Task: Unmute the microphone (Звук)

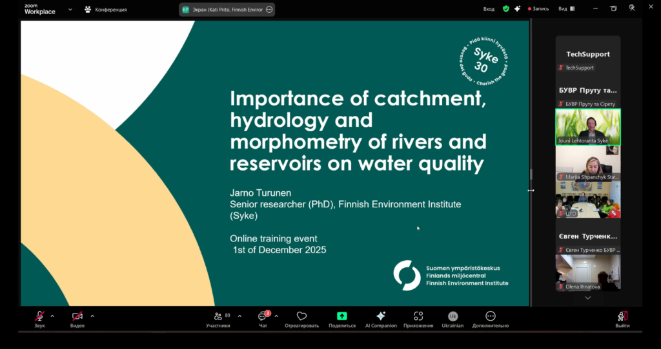Action: 39,316
